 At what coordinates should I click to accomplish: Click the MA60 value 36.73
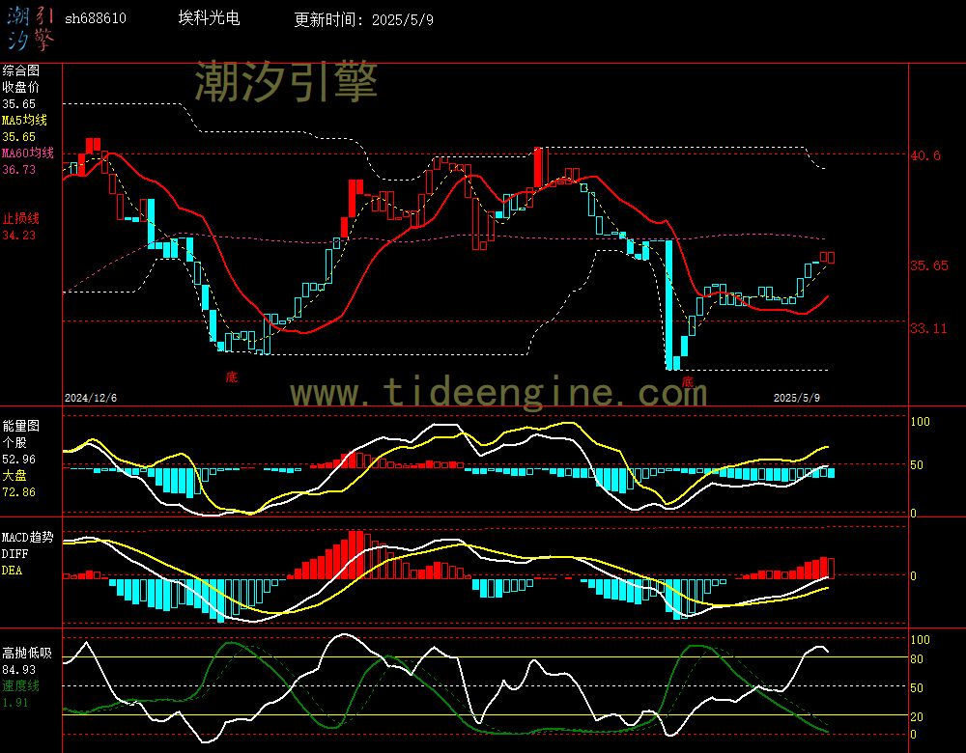pyautogui.click(x=19, y=169)
